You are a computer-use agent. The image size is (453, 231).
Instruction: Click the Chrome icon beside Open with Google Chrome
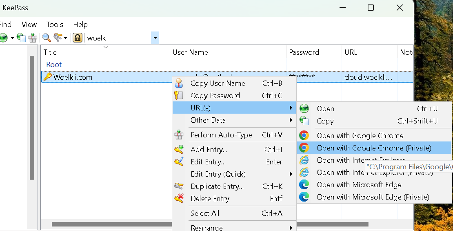tap(304, 135)
